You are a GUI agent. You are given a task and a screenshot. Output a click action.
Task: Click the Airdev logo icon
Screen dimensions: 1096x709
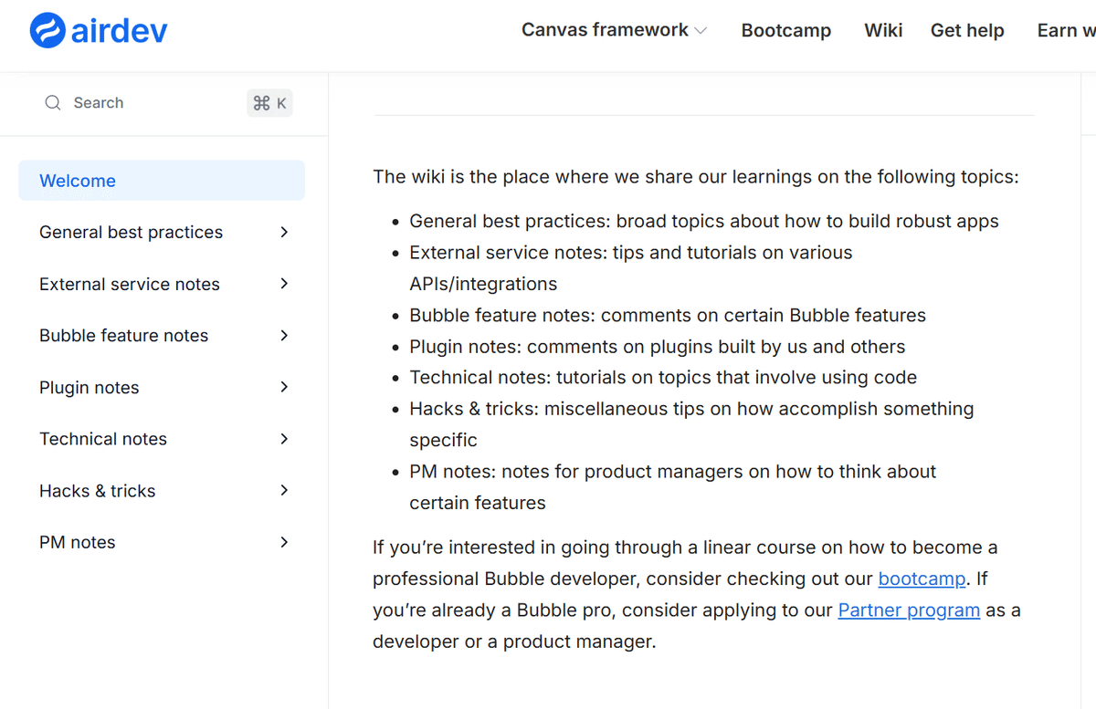coord(47,30)
